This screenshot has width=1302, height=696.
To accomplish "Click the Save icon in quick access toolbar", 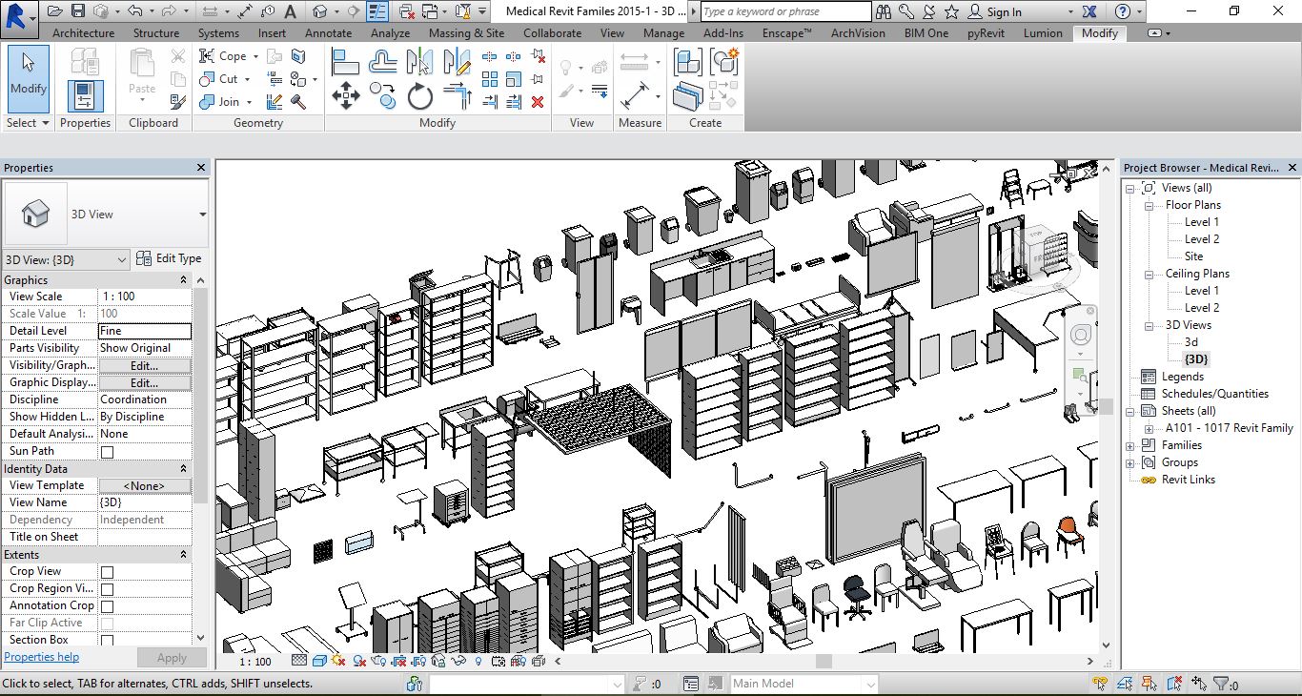I will pos(79,11).
